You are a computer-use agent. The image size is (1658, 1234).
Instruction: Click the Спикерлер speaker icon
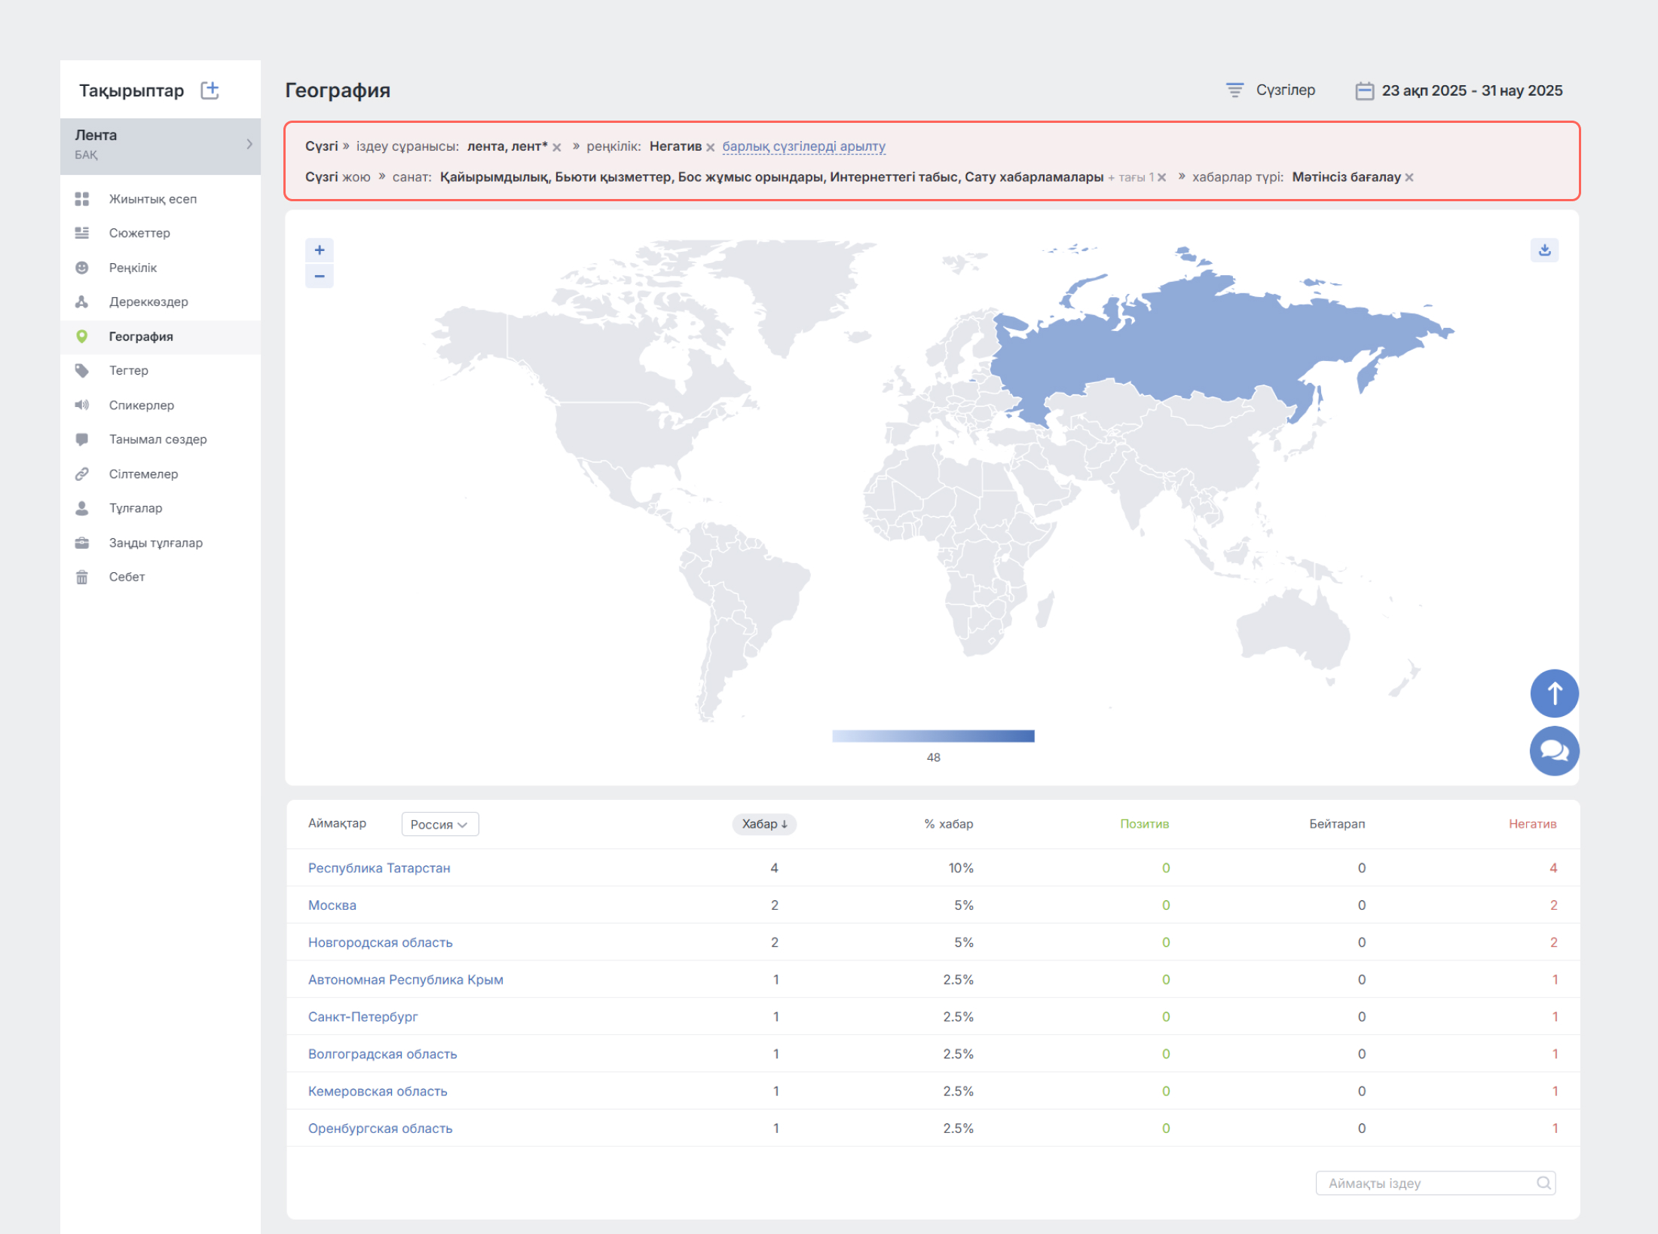tap(81, 405)
